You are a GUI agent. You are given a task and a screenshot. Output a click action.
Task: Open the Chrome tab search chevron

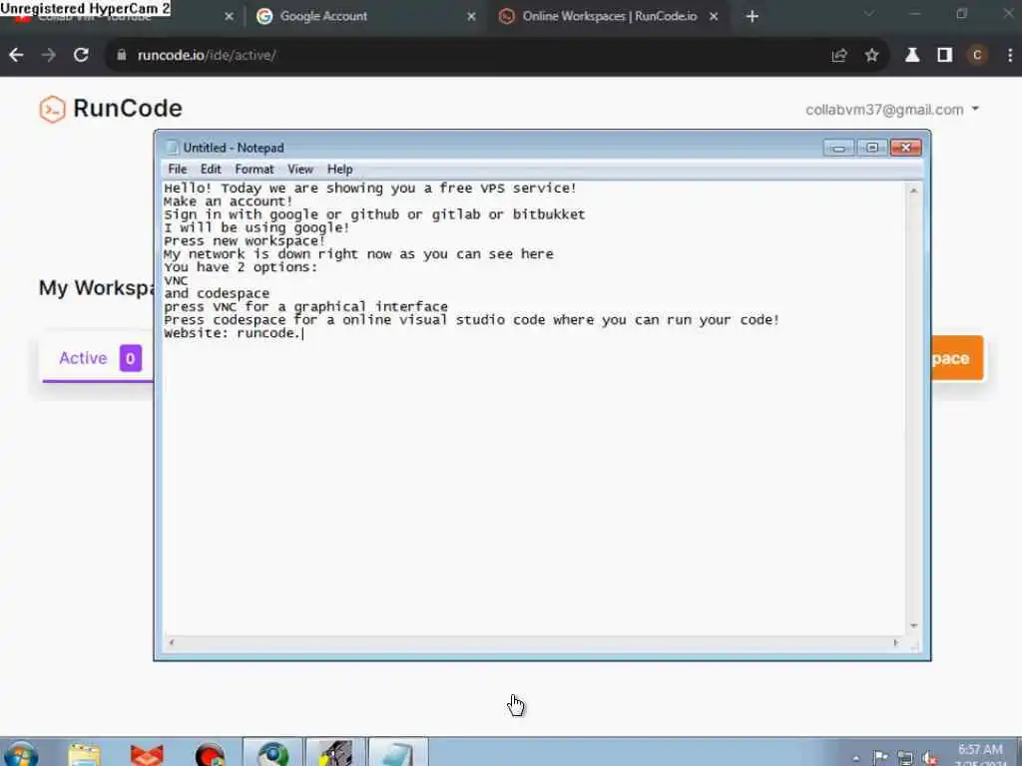[x=869, y=14]
